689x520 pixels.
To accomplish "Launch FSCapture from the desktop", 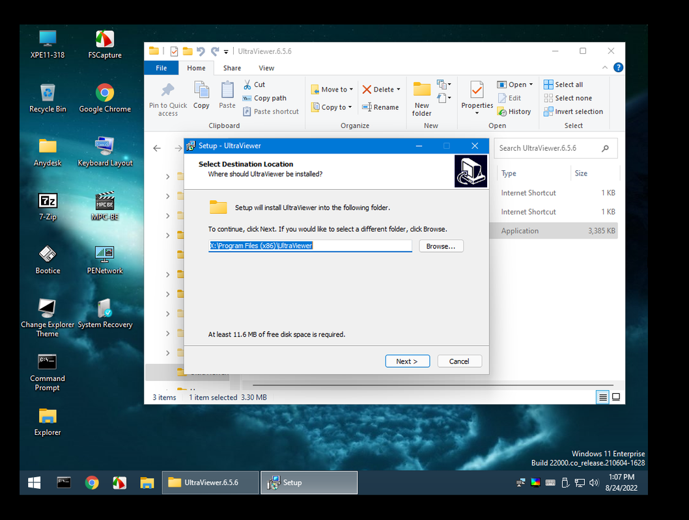I will (105, 44).
